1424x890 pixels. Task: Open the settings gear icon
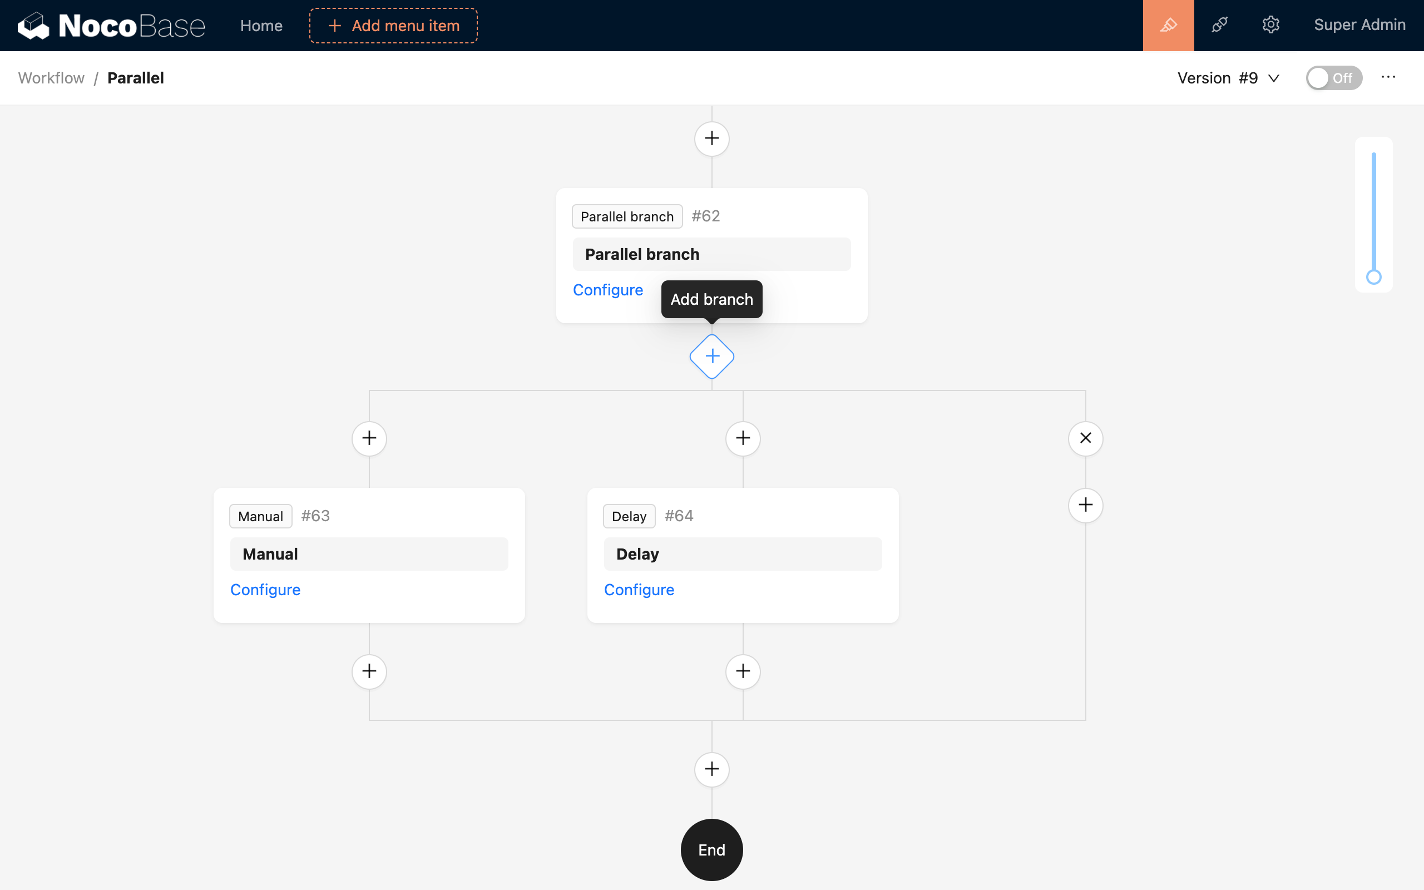[x=1272, y=24]
